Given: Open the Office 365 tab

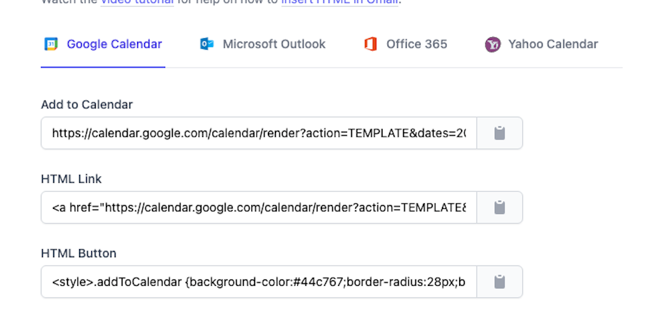Looking at the screenshot, I should point(416,44).
